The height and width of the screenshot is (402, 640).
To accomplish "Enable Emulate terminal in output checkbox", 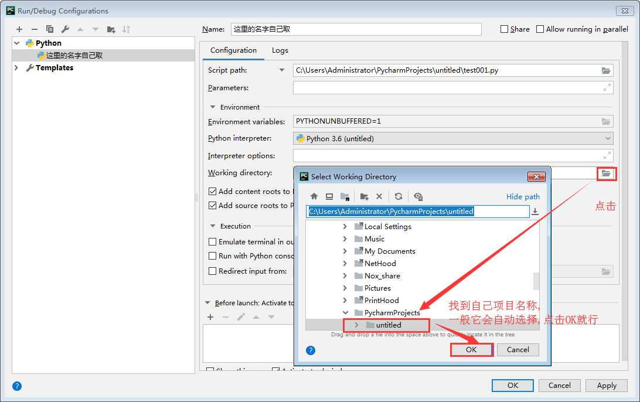I will click(212, 241).
